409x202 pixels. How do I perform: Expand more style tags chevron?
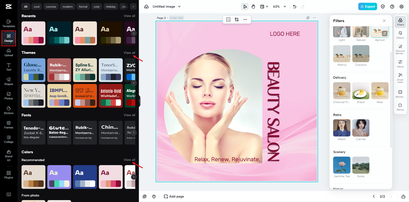point(133,6)
